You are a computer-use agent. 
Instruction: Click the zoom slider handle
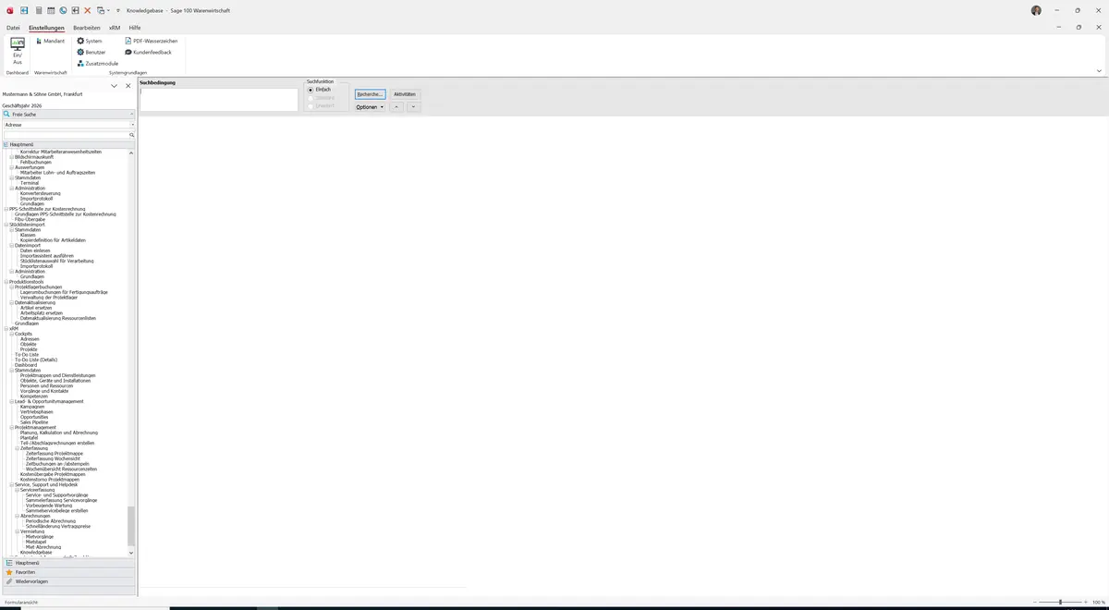pyautogui.click(x=1060, y=602)
